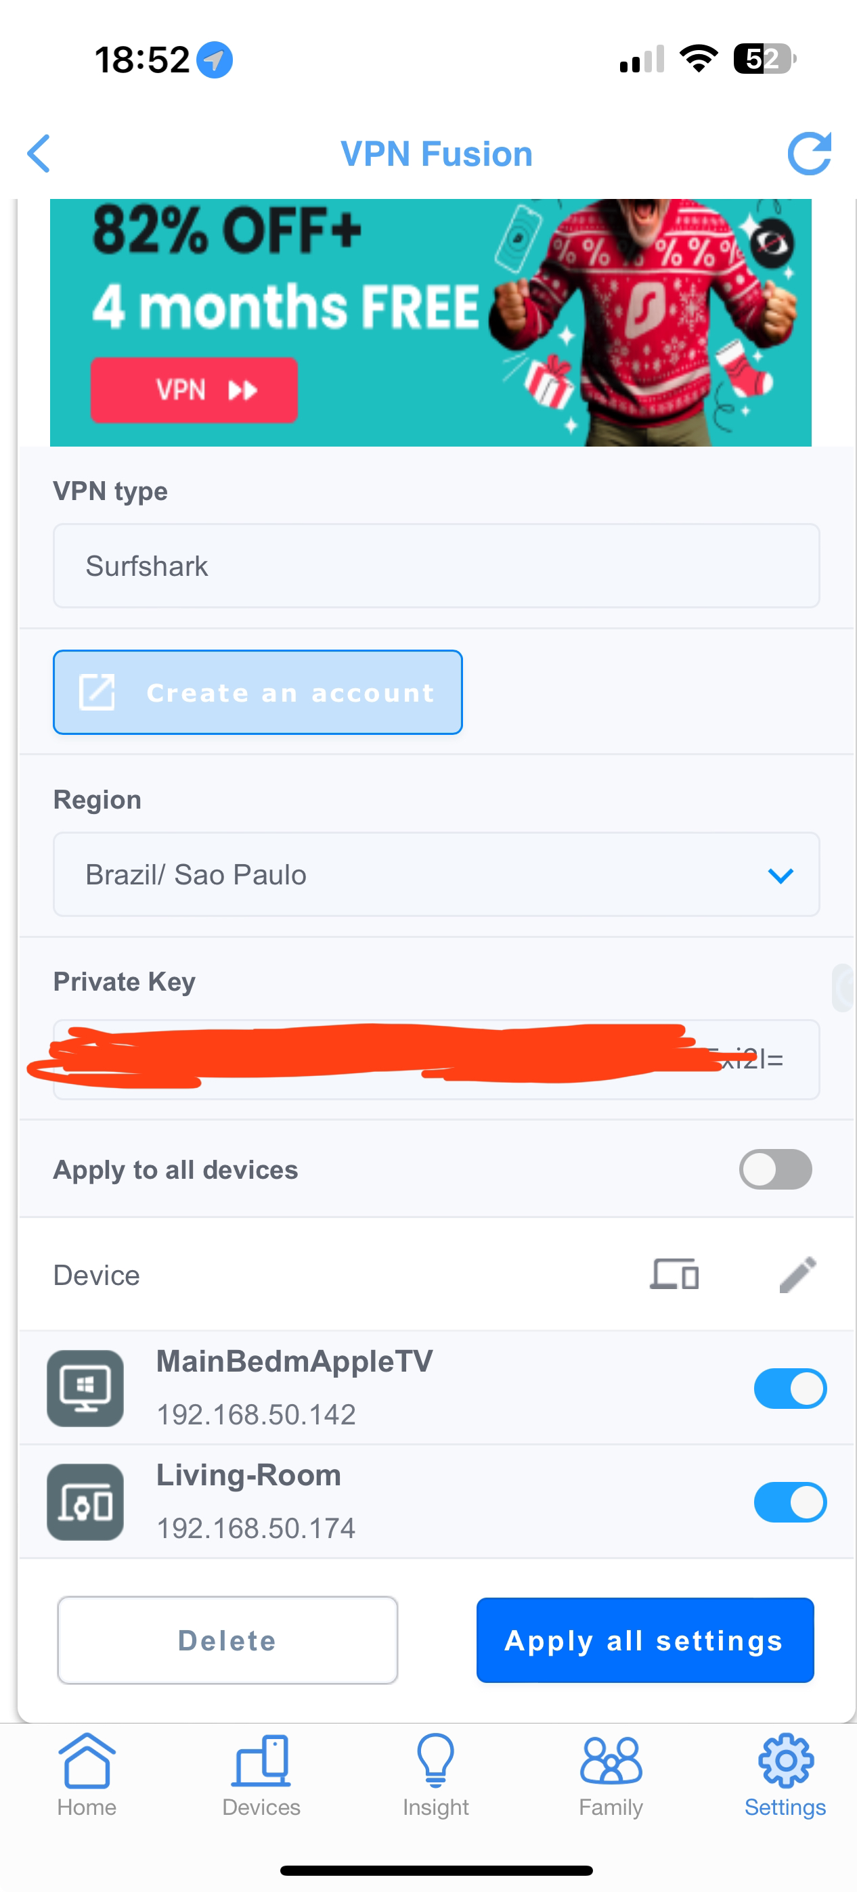
Task: Tap the external link icon on Create account
Action: [x=97, y=692]
